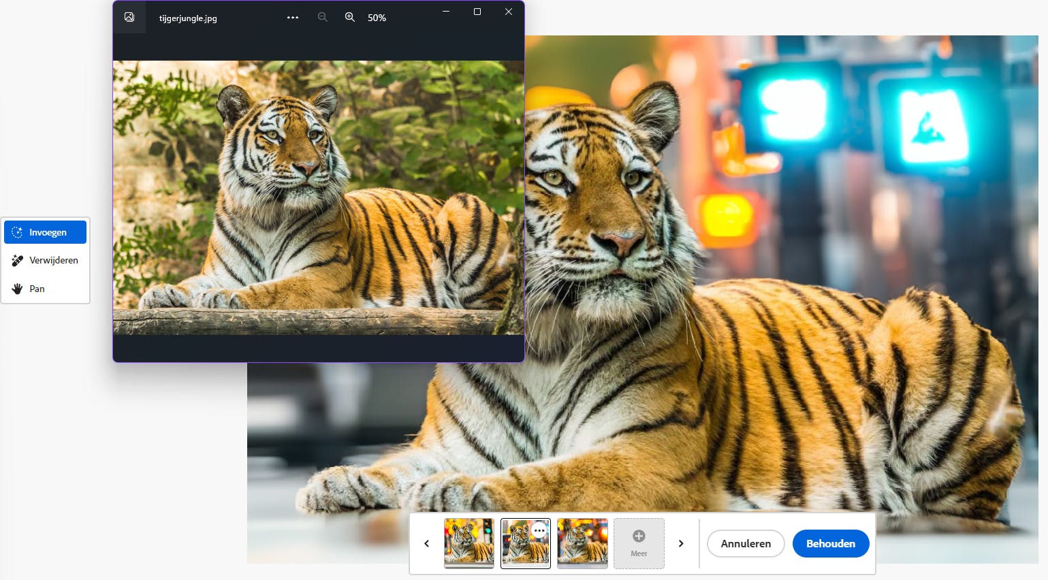Go to previous variations with left chevron
Screen dimensions: 1048x580
point(427,543)
